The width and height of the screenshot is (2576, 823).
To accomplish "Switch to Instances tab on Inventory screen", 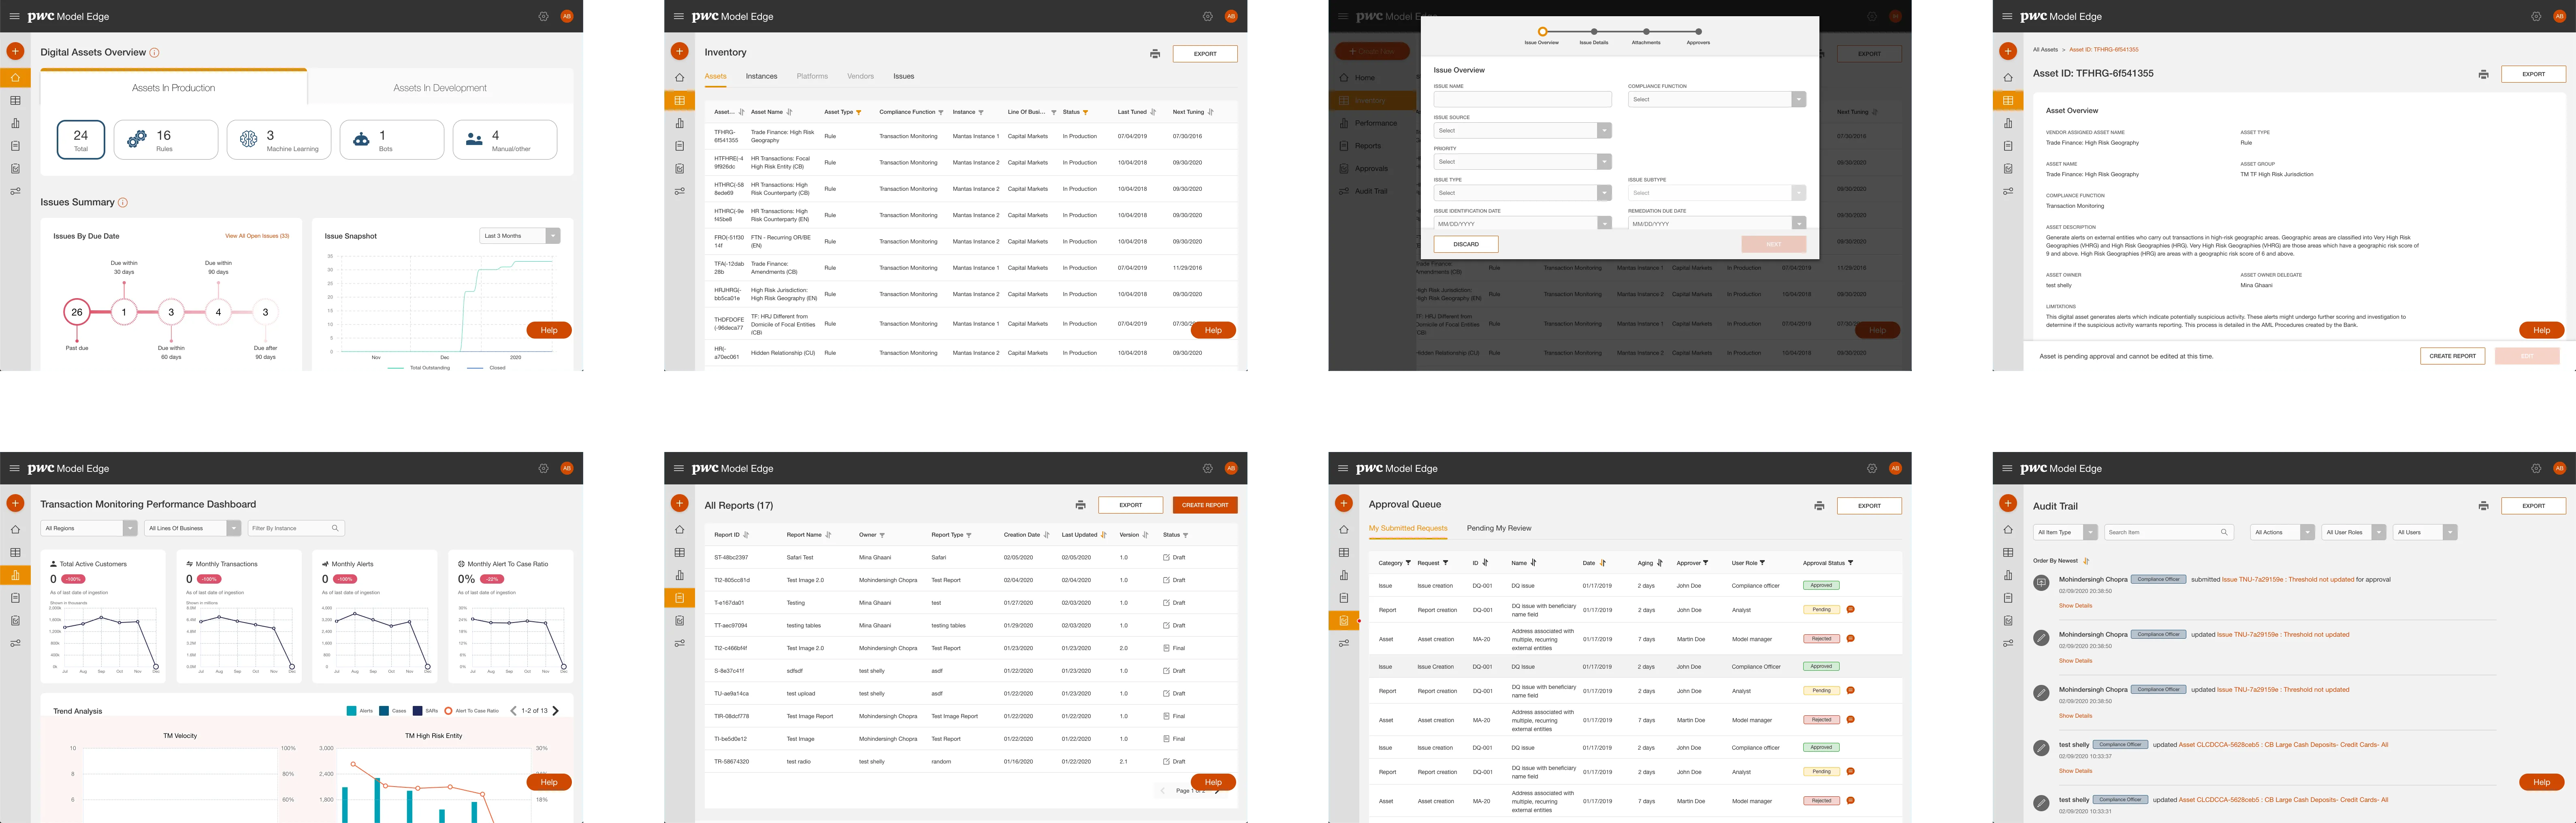I will [x=761, y=76].
